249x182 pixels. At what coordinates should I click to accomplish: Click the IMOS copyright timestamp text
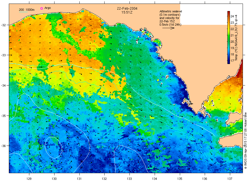(245, 141)
